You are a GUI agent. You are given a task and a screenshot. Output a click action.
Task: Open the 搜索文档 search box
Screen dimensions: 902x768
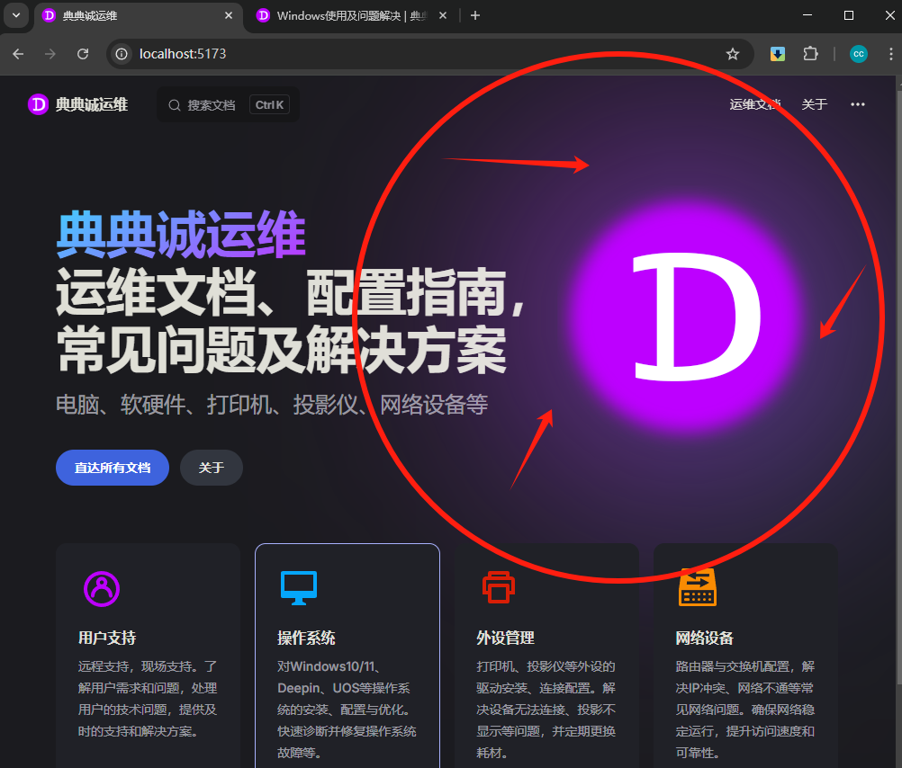[228, 104]
